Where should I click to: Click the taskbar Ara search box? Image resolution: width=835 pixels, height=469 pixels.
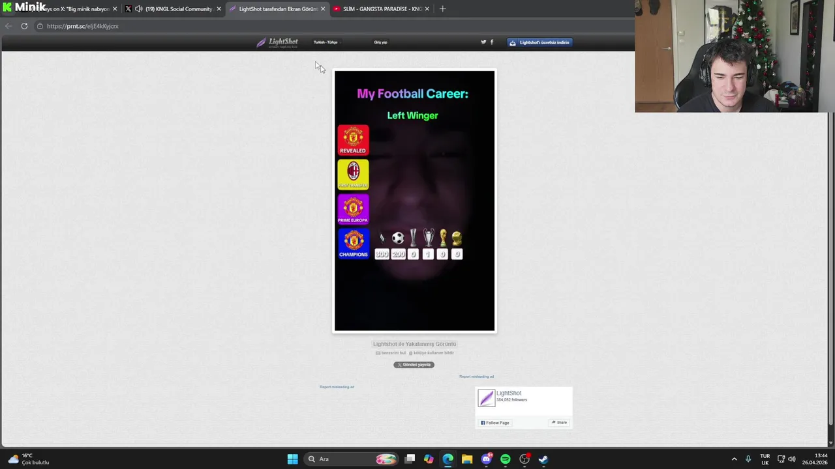pos(352,459)
